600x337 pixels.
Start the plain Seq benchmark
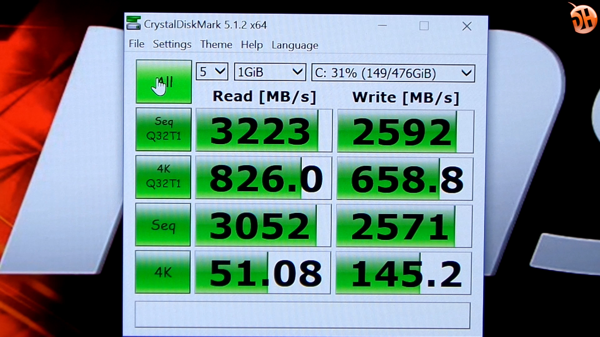pyautogui.click(x=163, y=225)
